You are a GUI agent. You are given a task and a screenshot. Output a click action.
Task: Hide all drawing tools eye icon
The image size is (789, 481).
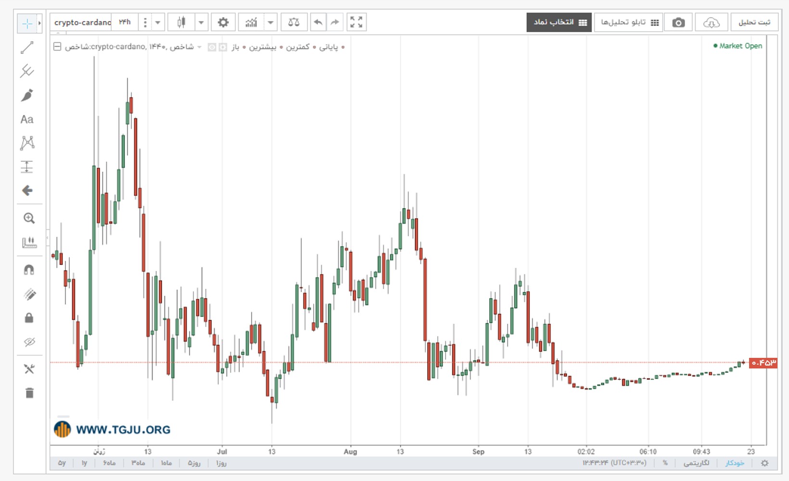click(29, 342)
